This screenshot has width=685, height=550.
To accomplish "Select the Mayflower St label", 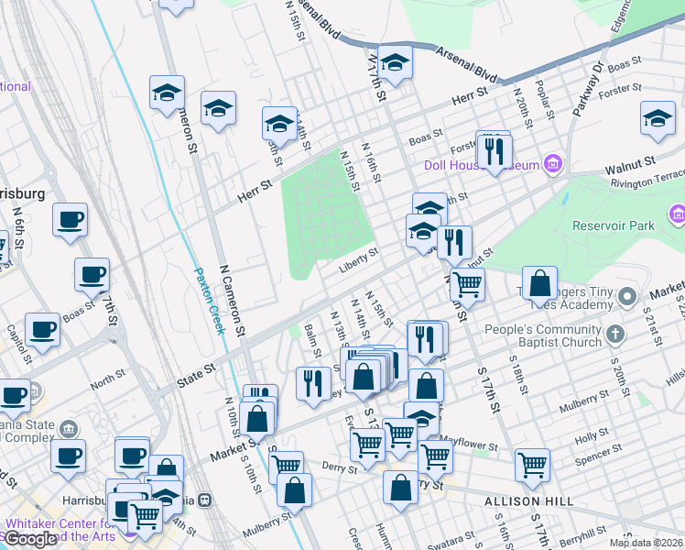I will coord(468,444).
